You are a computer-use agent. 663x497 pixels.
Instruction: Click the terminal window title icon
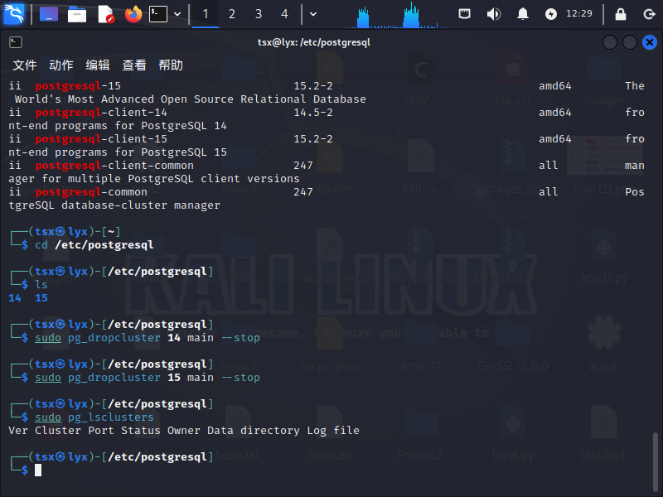(x=16, y=42)
